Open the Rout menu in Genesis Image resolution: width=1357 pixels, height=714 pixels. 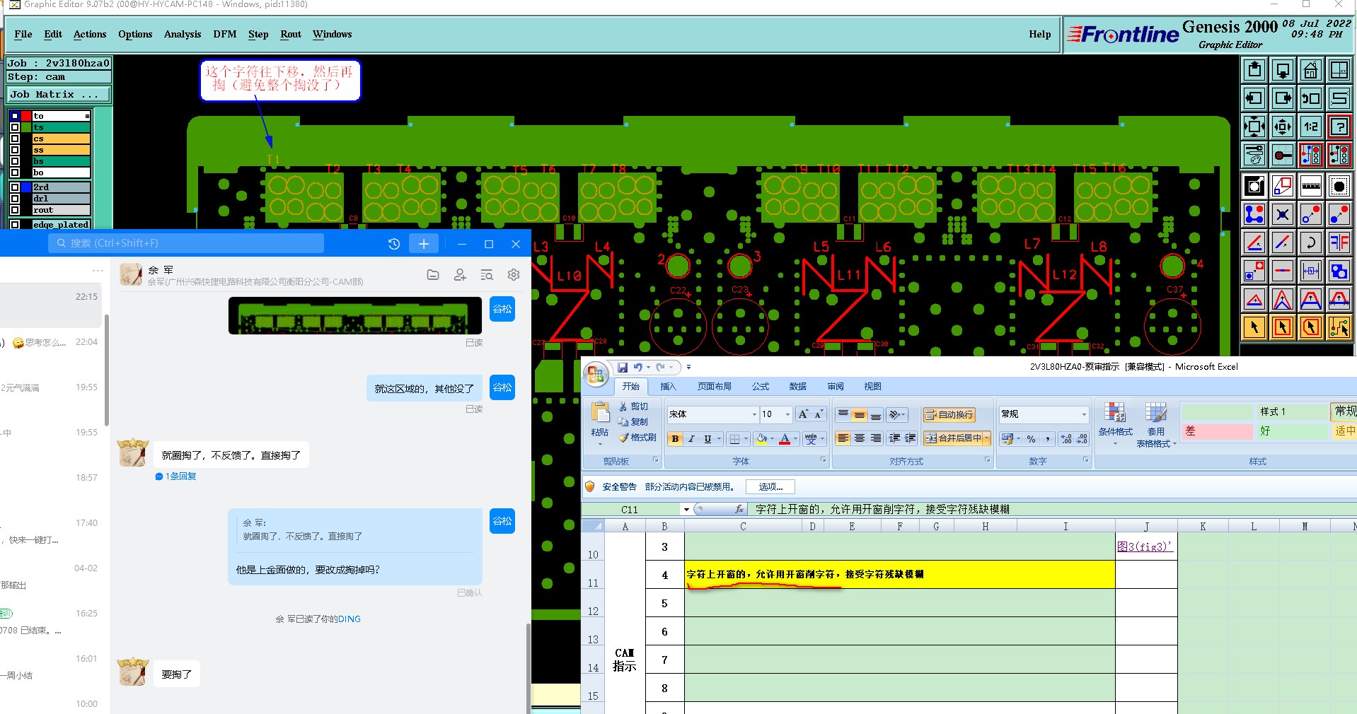tap(291, 34)
